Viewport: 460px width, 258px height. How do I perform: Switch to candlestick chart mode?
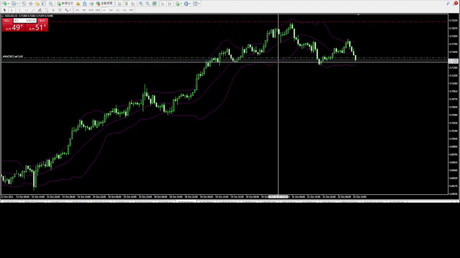(x=126, y=4)
